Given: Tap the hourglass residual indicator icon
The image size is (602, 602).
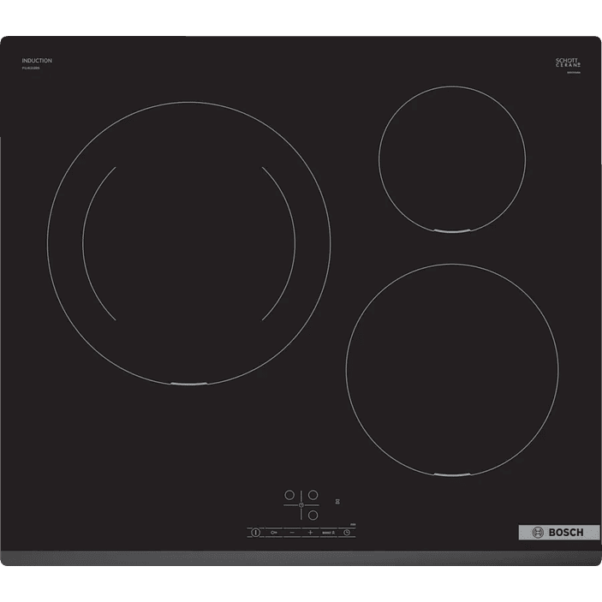Looking at the screenshot, I should [x=339, y=500].
